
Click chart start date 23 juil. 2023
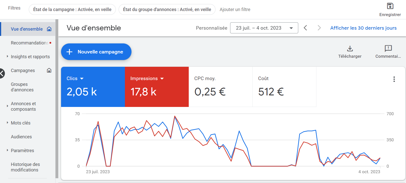coord(98,172)
